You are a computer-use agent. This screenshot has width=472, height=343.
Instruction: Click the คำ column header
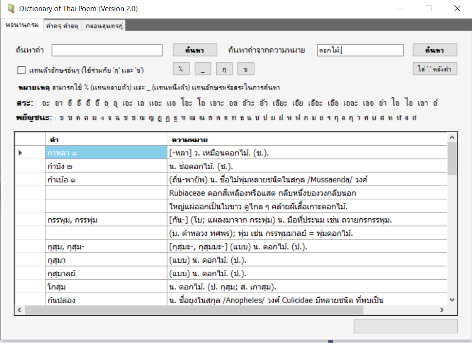(x=106, y=139)
